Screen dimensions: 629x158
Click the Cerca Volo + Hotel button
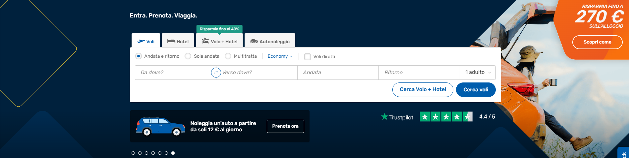click(x=423, y=90)
